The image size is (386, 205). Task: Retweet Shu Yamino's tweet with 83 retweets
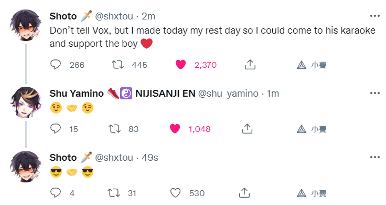(115, 129)
